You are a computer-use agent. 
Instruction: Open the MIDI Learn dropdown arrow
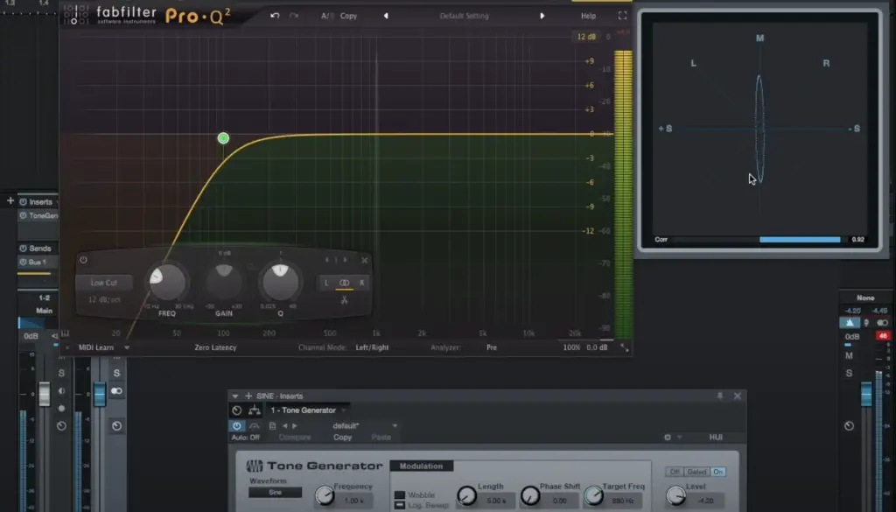point(127,347)
